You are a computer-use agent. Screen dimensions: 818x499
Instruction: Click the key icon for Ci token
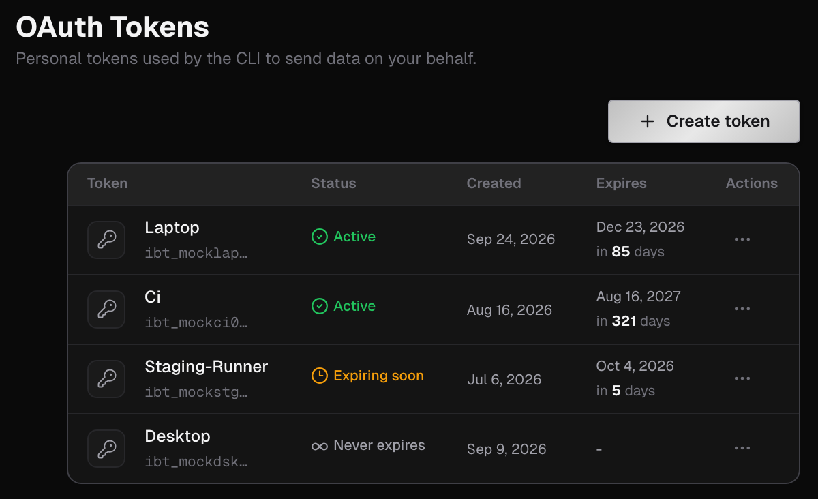click(x=106, y=309)
